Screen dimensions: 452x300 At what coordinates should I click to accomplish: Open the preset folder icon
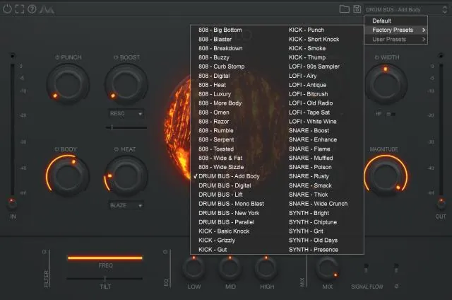[344, 8]
